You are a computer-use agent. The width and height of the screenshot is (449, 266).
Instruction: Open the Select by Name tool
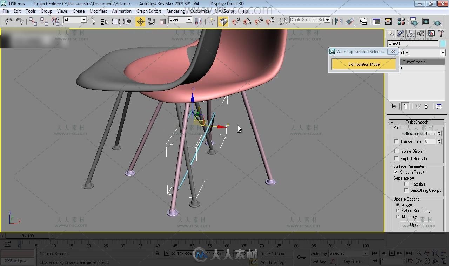click(105, 21)
